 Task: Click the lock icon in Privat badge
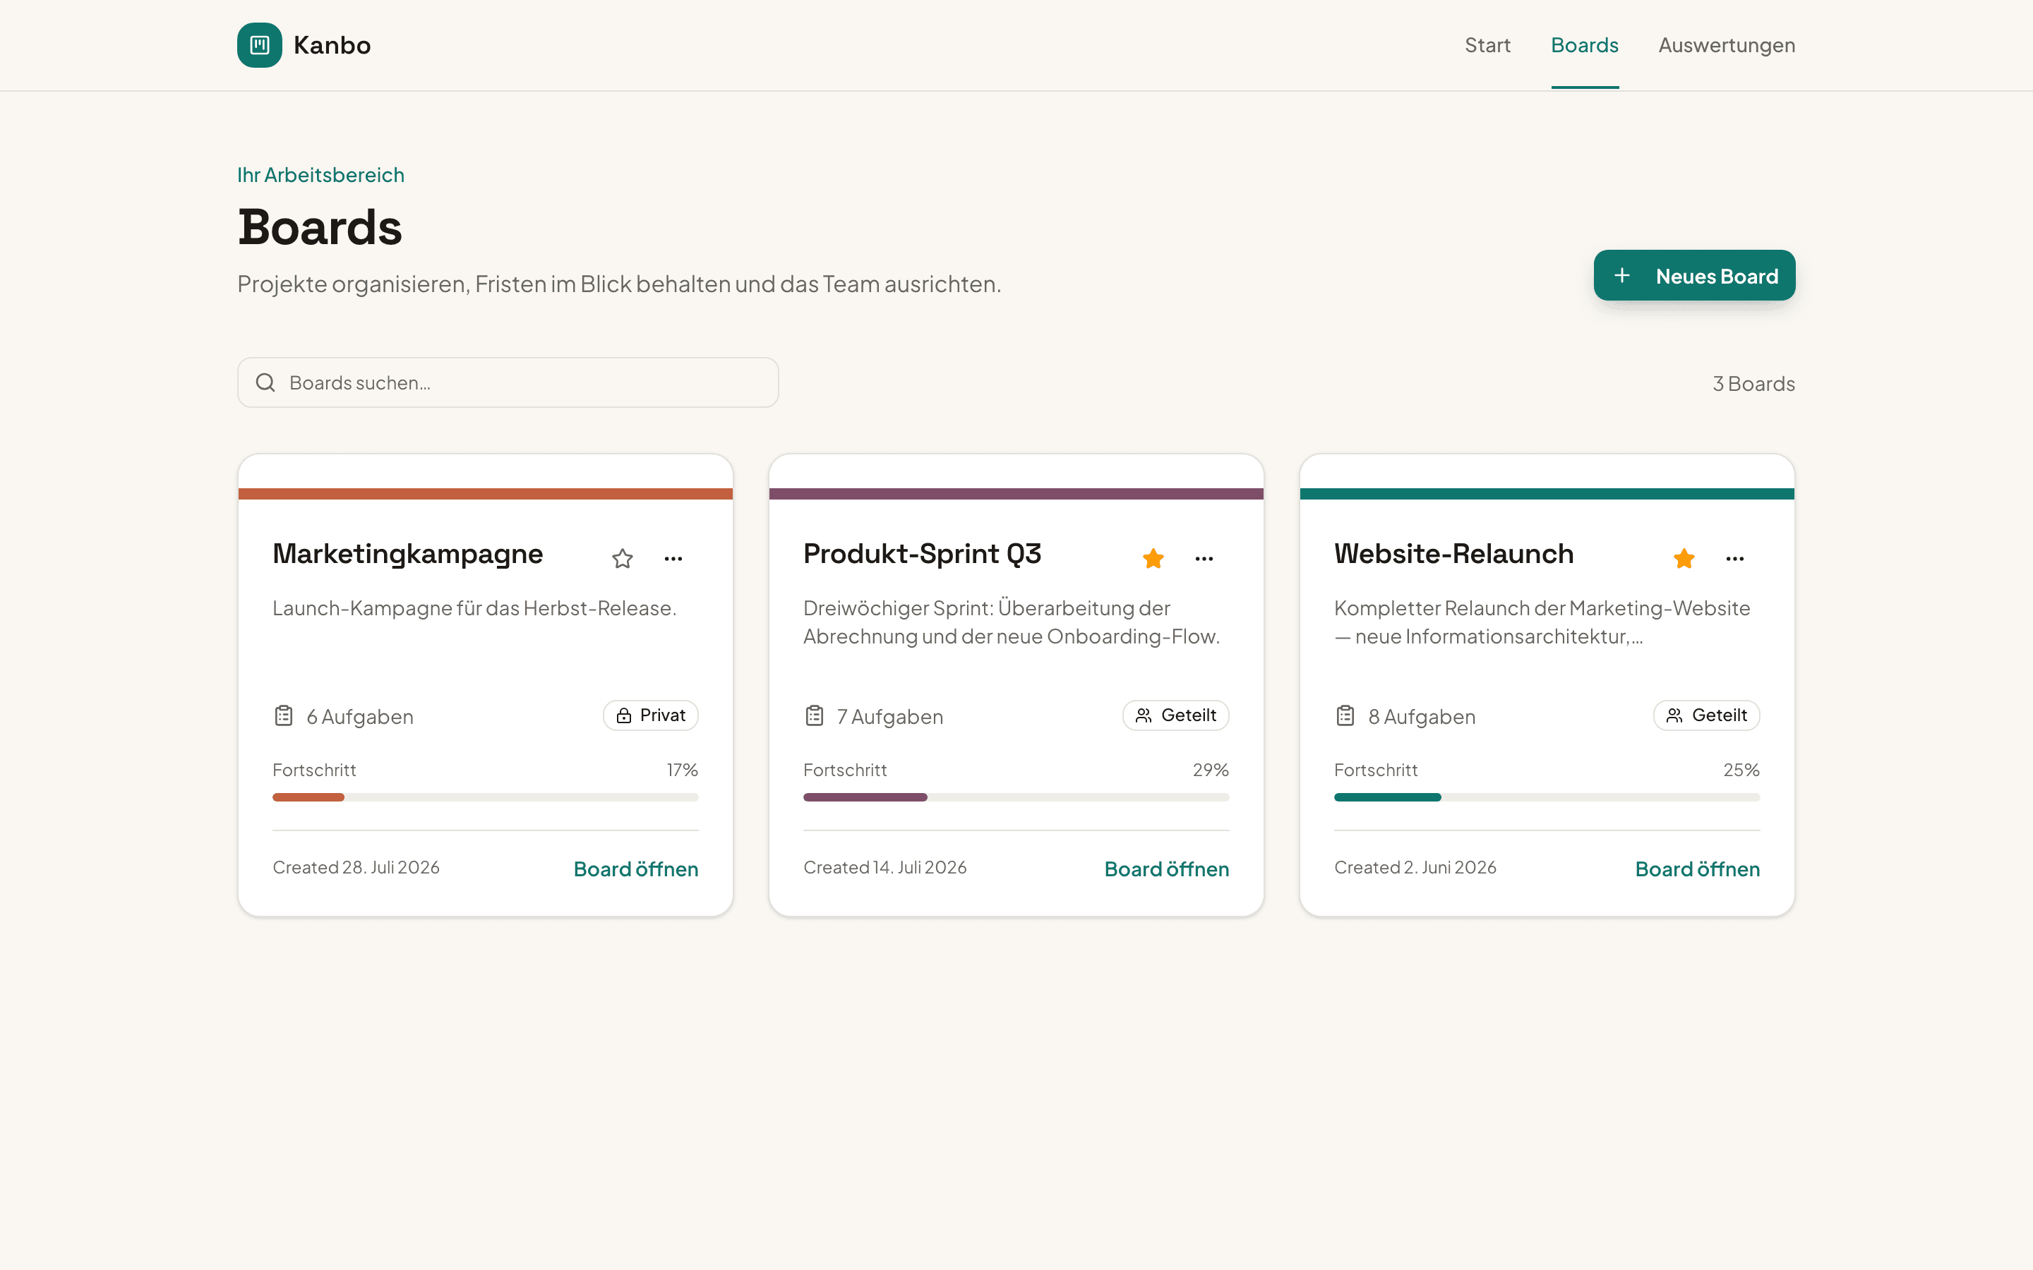(x=624, y=715)
